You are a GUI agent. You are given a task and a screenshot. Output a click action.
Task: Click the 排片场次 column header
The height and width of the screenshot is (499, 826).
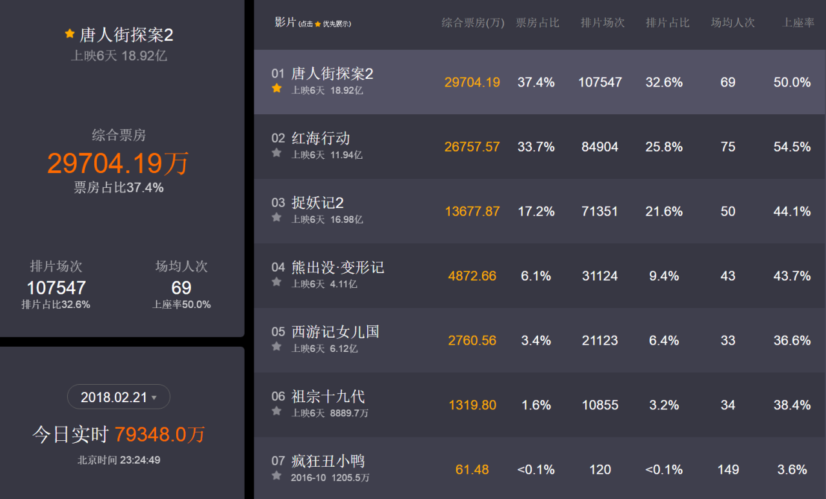click(602, 23)
